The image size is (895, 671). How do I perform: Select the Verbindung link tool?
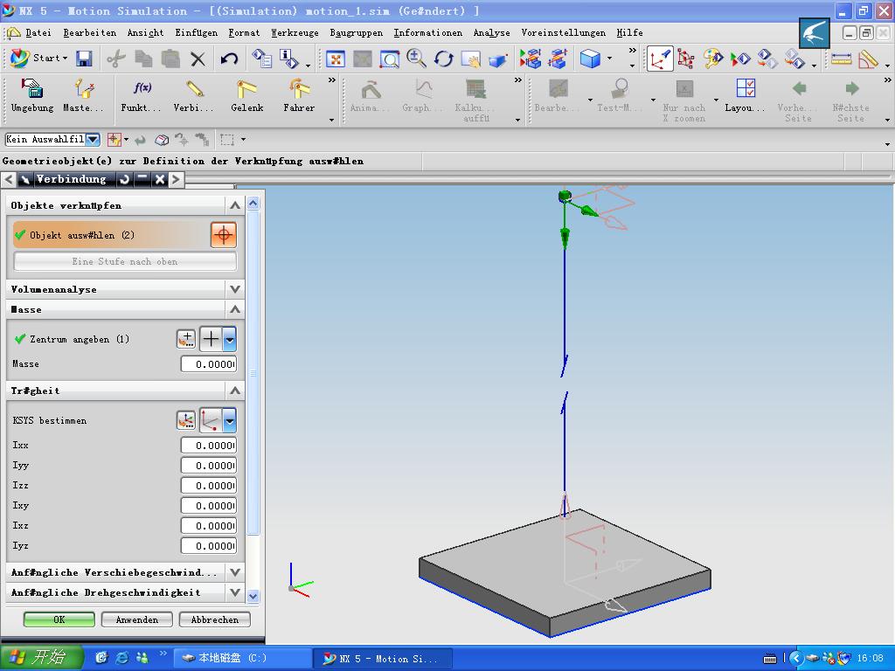click(x=193, y=95)
